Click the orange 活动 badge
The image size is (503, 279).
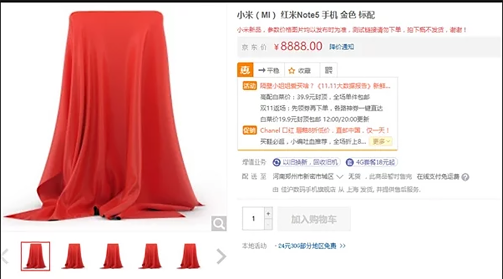(x=249, y=86)
